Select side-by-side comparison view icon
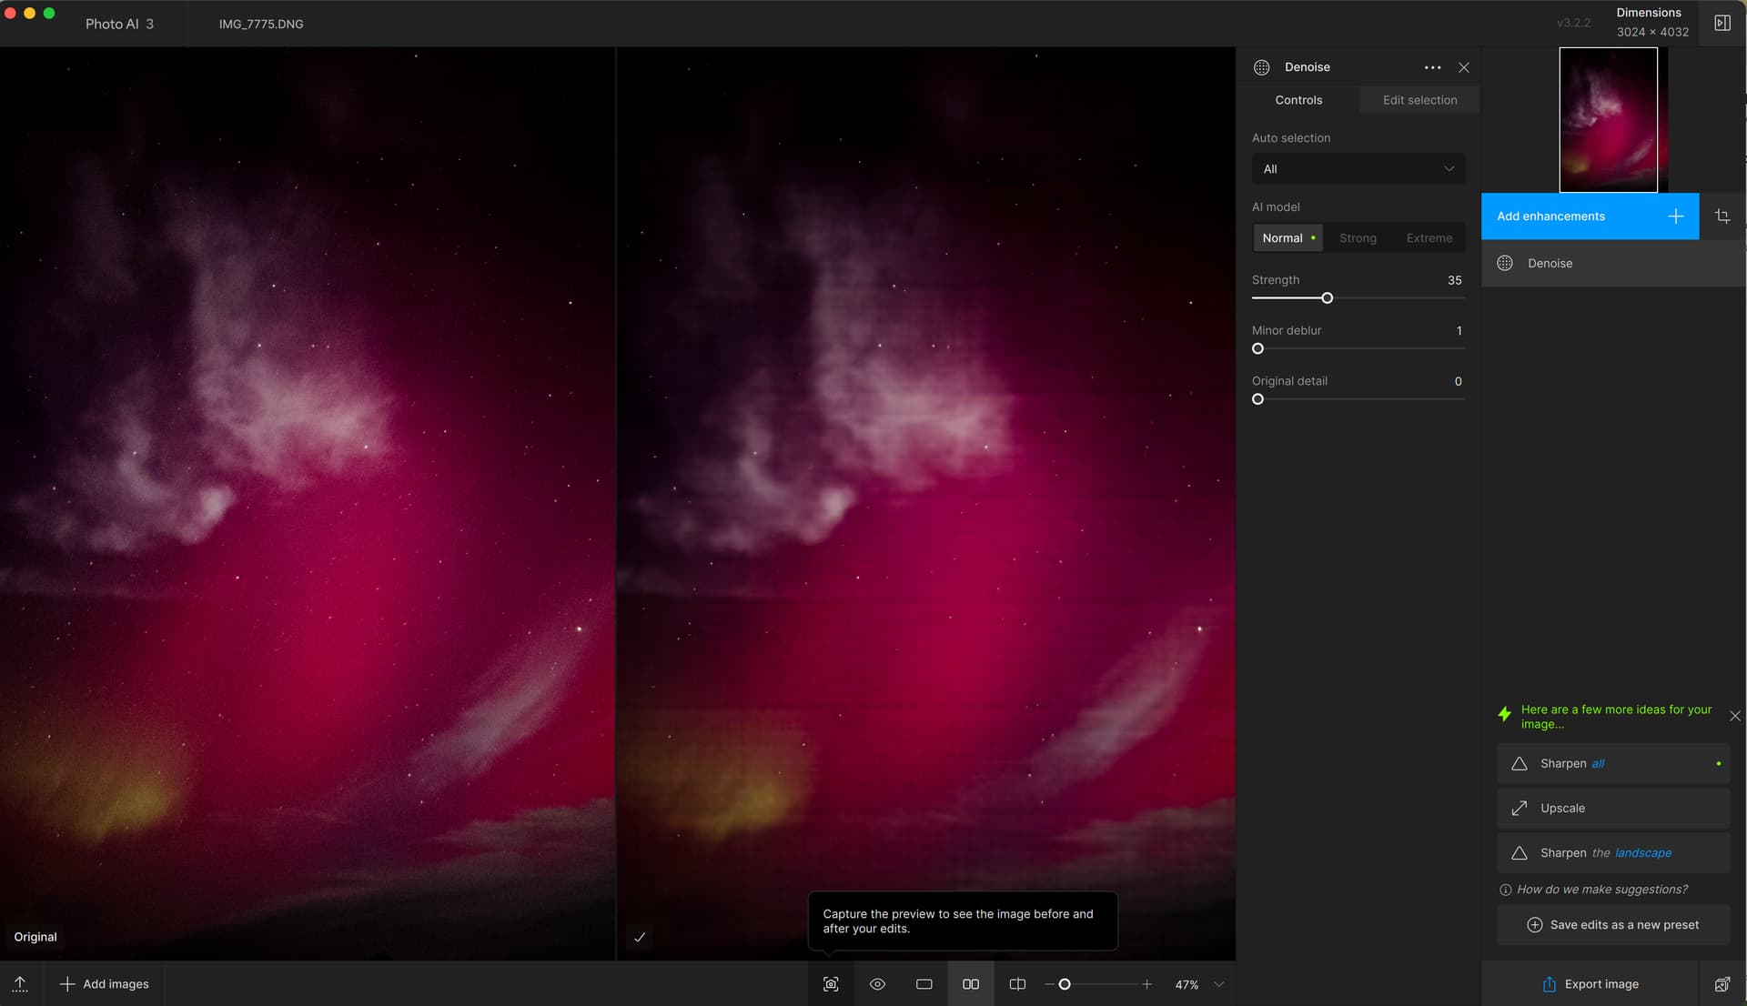The height and width of the screenshot is (1006, 1747). (971, 984)
